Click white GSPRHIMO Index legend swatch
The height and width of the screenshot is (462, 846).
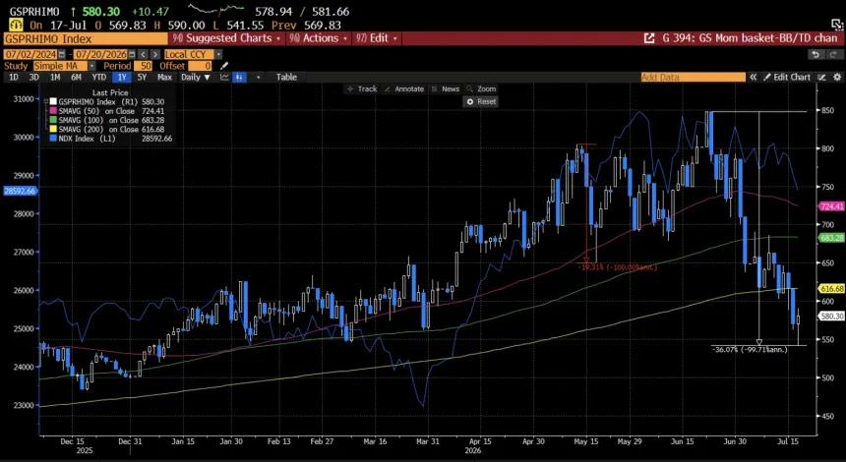point(53,101)
